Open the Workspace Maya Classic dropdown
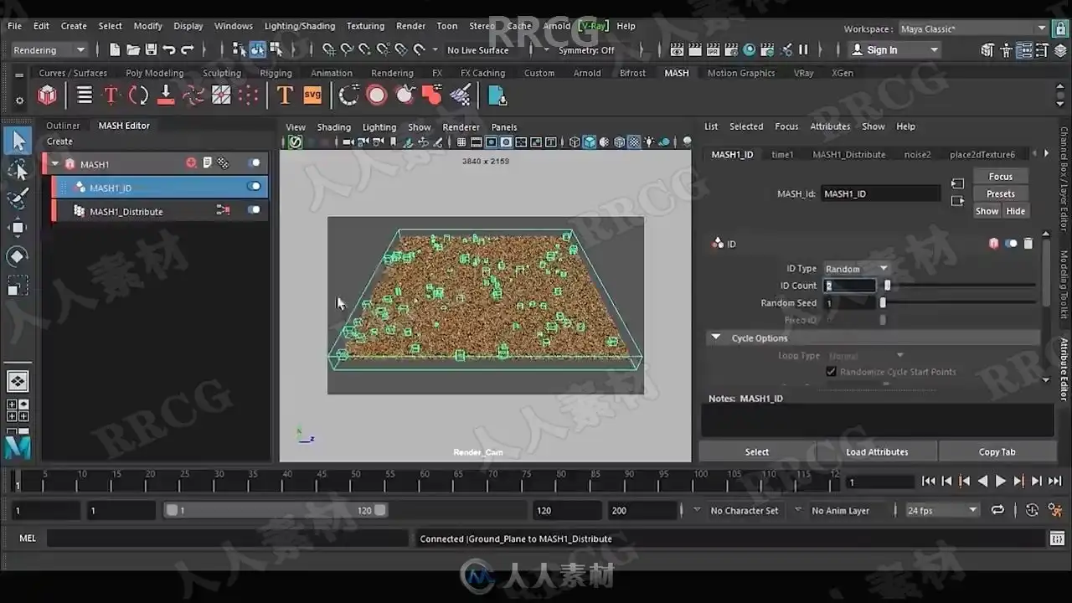Viewport: 1072px width, 603px height. point(972,28)
